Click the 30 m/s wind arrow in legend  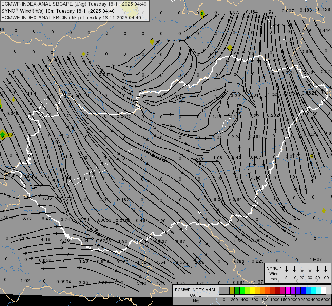click(x=310, y=269)
